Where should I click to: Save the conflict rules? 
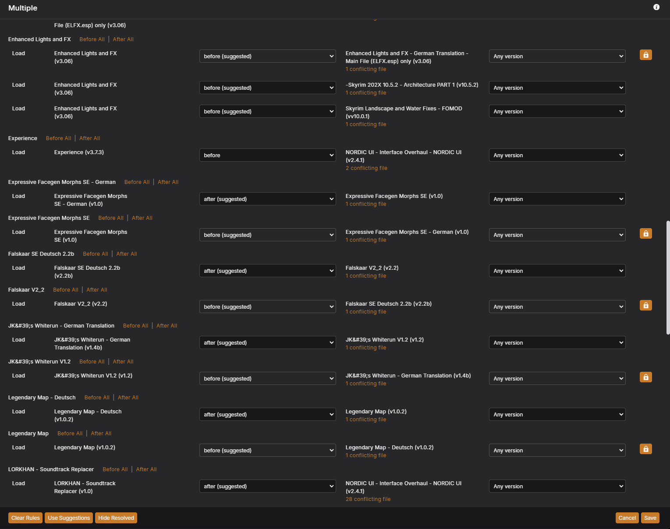[x=650, y=518]
